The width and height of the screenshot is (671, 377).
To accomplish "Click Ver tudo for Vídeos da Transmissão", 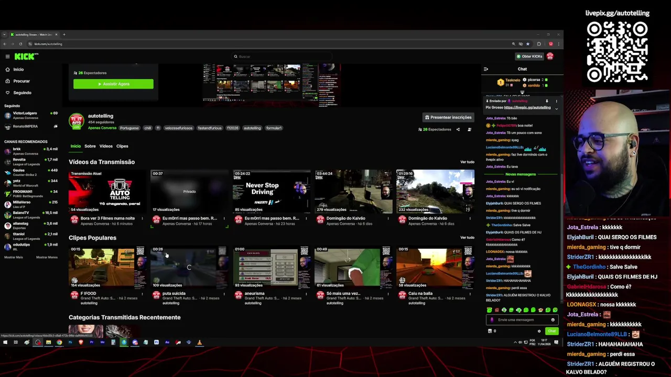I will (x=467, y=162).
